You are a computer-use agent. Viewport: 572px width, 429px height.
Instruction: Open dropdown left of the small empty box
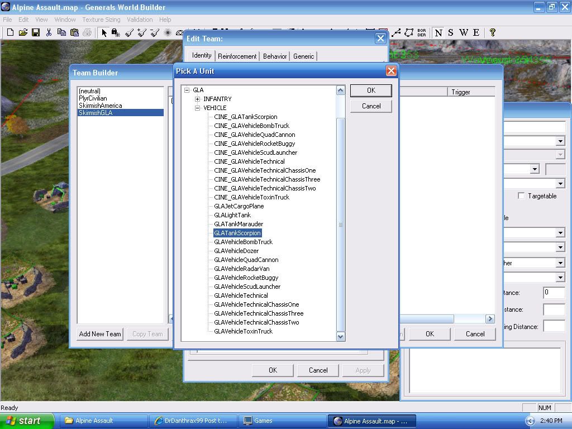tap(535, 169)
